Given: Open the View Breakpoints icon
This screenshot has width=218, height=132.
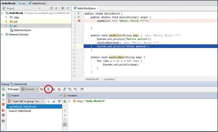Looking at the screenshot, I should pyautogui.click(x=3, y=110).
